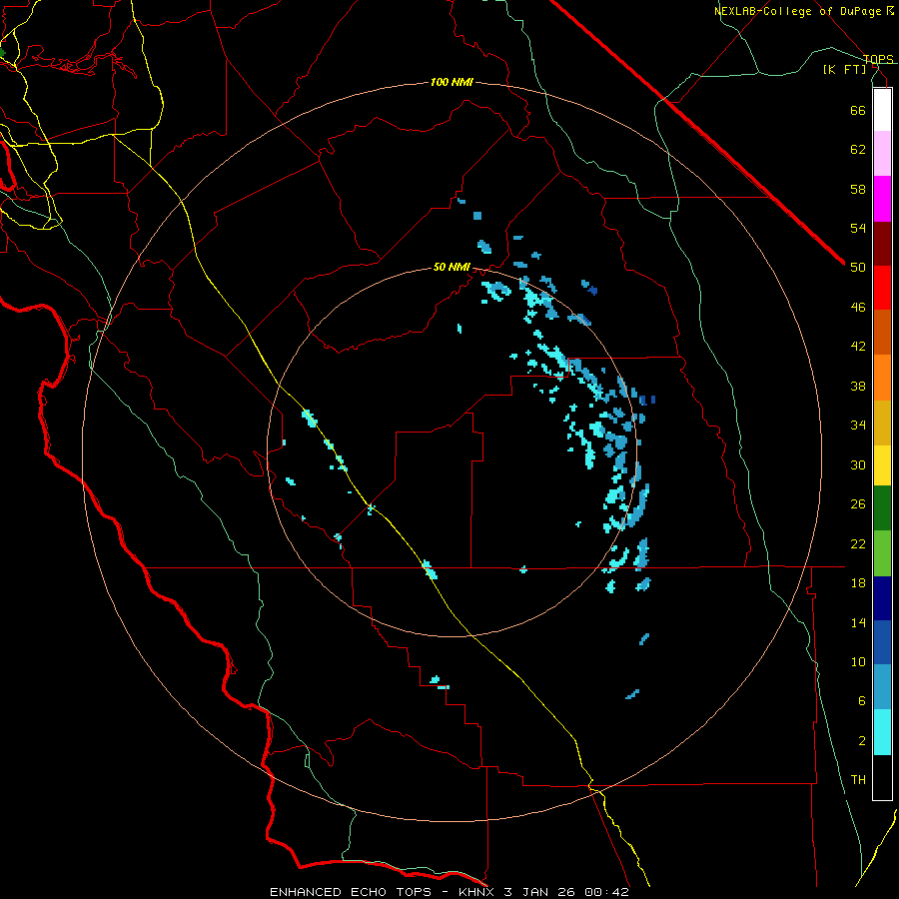Click the legend value "18"
Image resolution: width=899 pixels, height=899 pixels.
858,583
